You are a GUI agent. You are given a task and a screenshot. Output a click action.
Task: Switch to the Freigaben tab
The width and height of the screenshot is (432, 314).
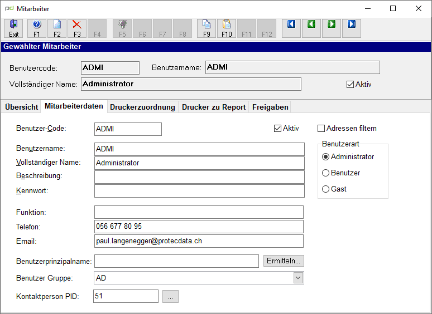270,107
